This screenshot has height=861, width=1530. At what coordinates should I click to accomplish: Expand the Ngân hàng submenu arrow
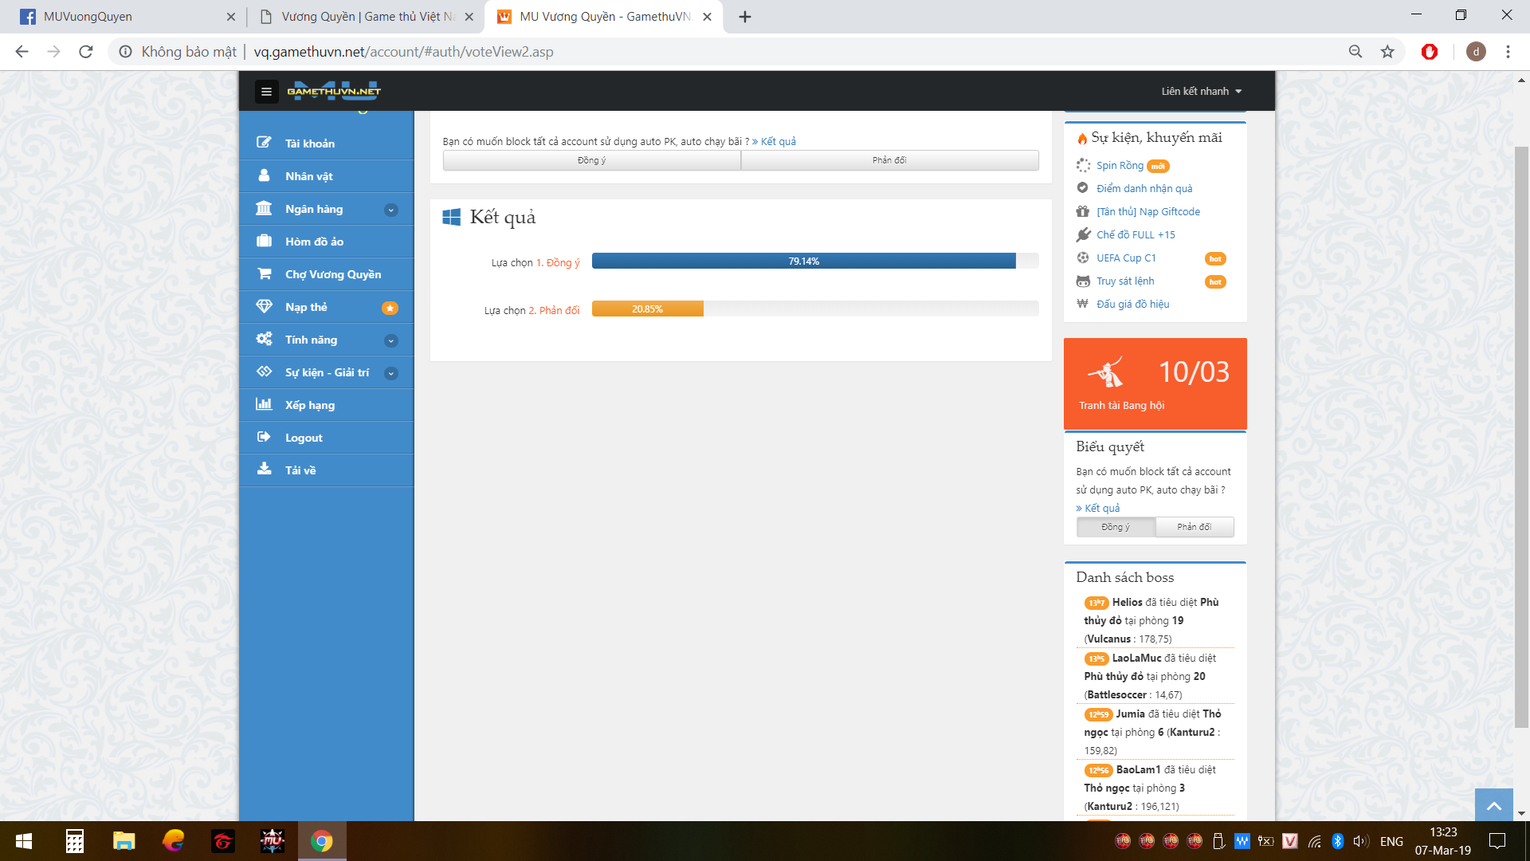click(391, 210)
